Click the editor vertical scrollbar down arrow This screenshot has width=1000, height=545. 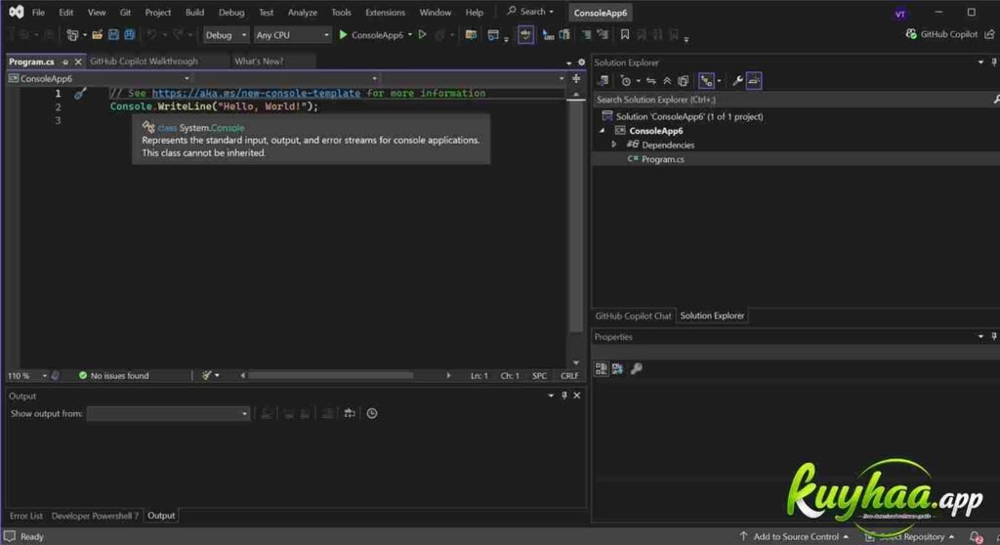tap(576, 363)
